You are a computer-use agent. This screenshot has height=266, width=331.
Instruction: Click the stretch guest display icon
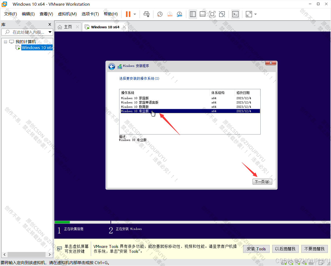[x=249, y=14]
